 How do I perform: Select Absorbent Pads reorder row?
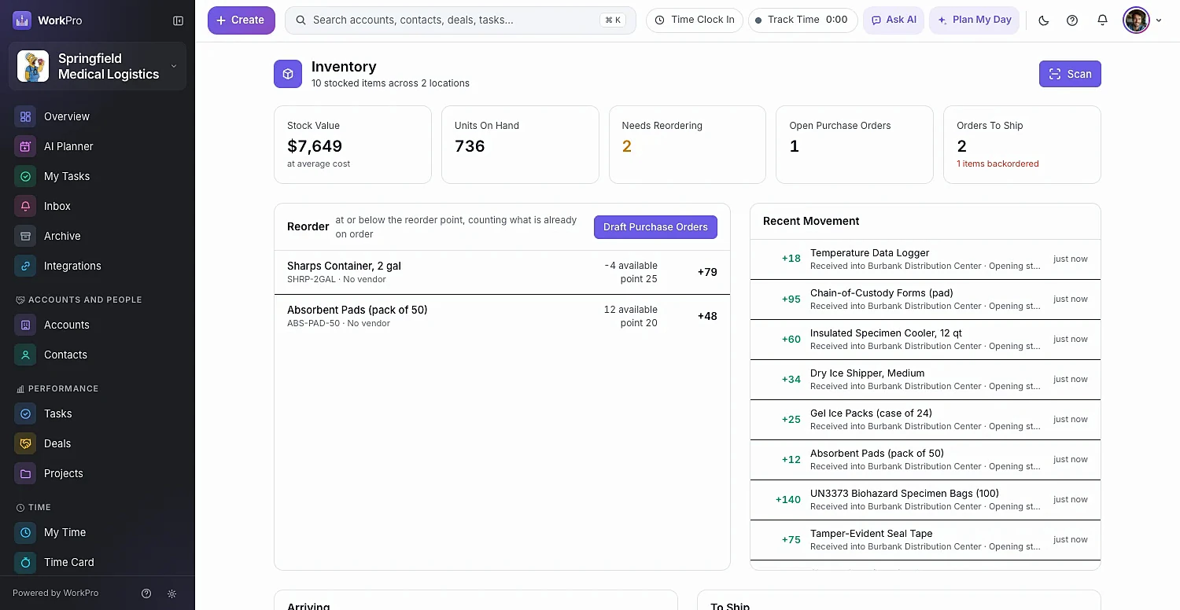point(502,316)
